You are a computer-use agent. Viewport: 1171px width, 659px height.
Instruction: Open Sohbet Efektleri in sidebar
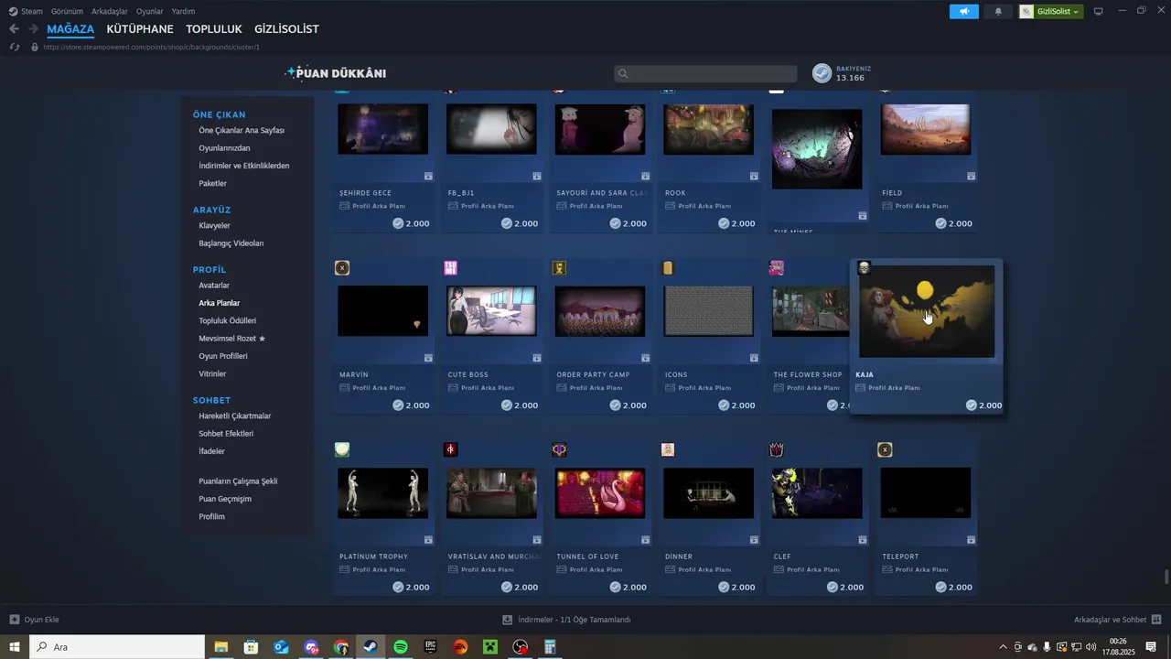point(226,434)
